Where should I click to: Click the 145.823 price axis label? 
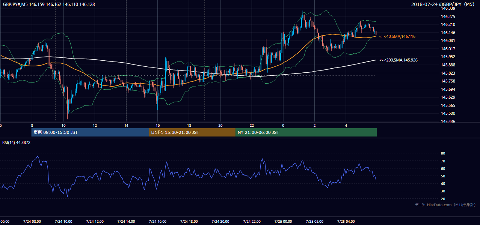(448, 73)
